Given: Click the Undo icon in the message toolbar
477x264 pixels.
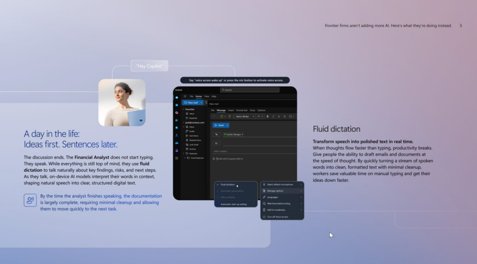Looking at the screenshot, I should tap(214, 116).
